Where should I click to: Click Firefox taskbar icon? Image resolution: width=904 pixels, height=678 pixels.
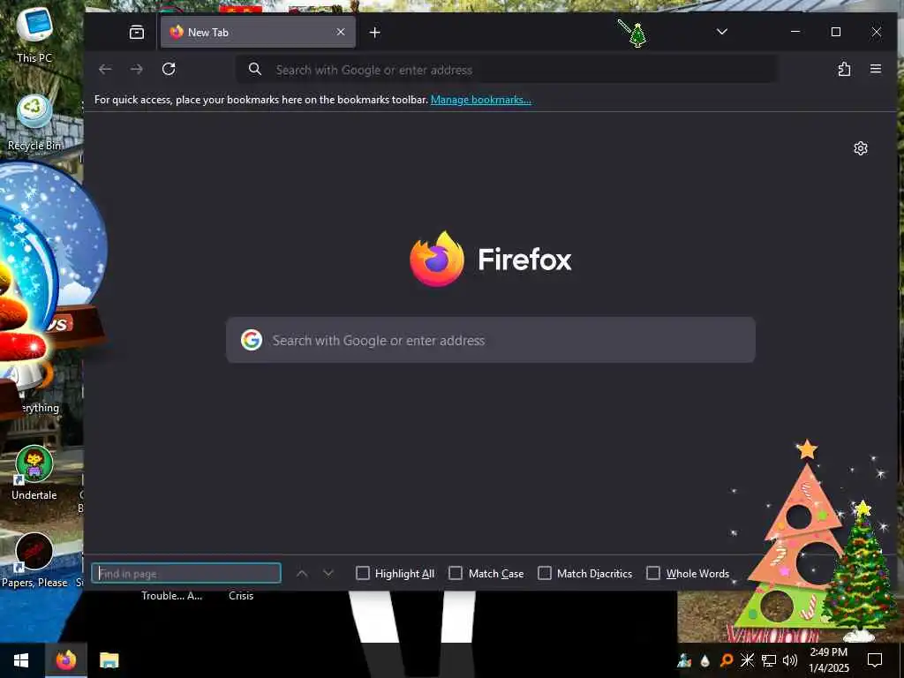(x=65, y=660)
